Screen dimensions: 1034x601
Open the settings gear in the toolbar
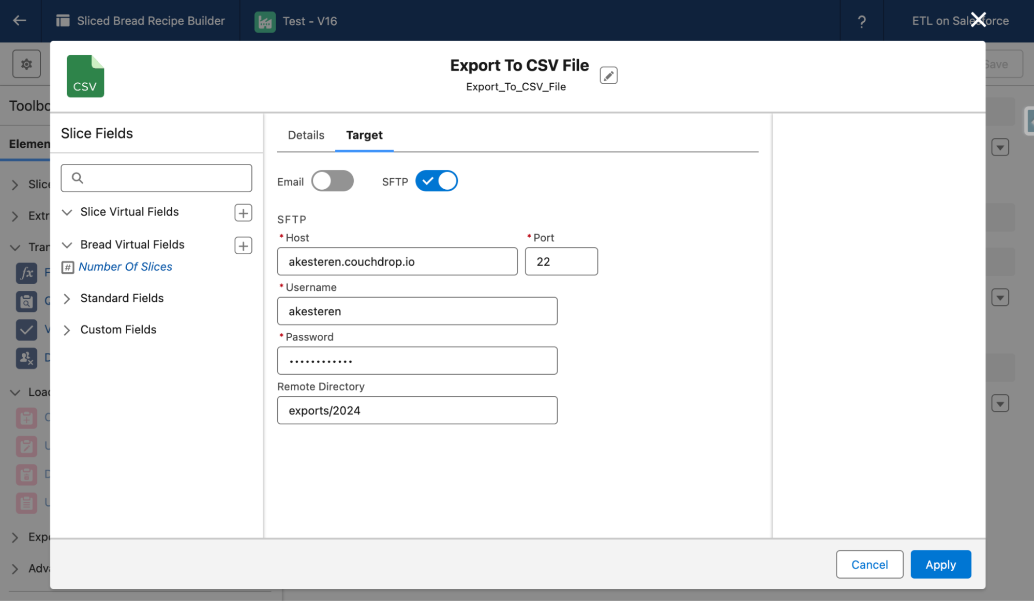(x=26, y=64)
